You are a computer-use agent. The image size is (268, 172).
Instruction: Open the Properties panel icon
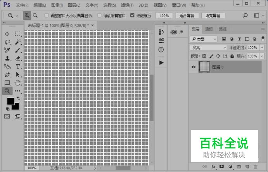point(161,41)
